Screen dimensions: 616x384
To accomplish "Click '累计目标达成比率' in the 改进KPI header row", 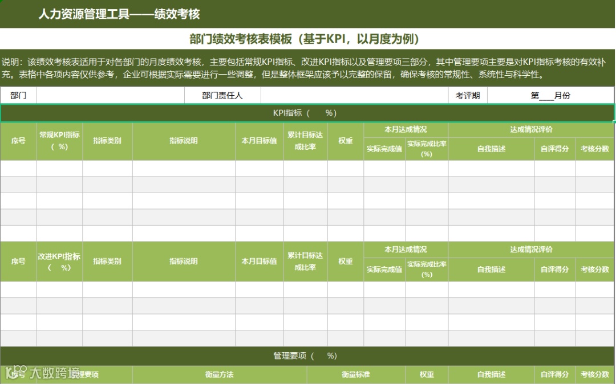I will pyautogui.click(x=305, y=262).
